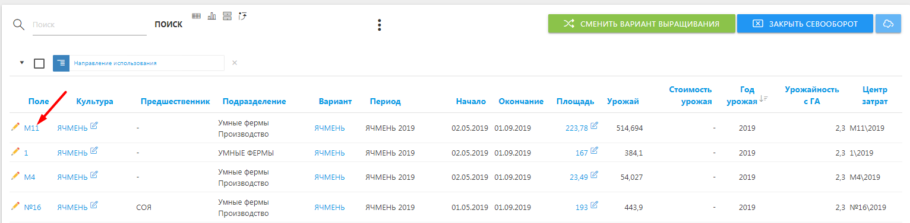This screenshot has height=223, width=910.
Task: Tick the select-all checkbox near grouping field
Action: tap(39, 63)
